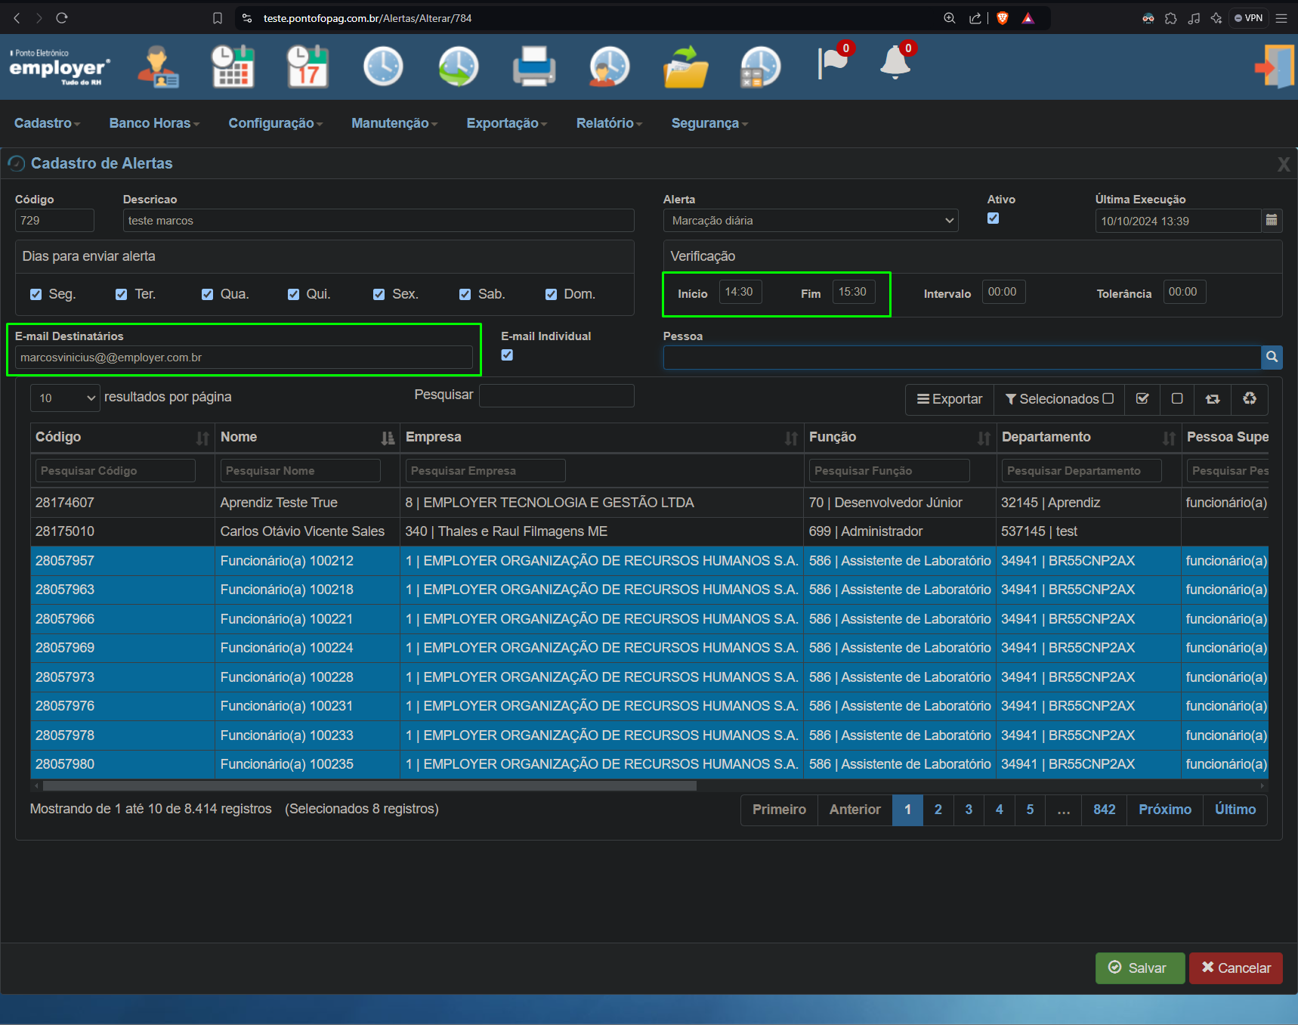Viewport: 1298px width, 1025px height.
Task: Open the Última Execução calendar picker
Action: [x=1272, y=220]
